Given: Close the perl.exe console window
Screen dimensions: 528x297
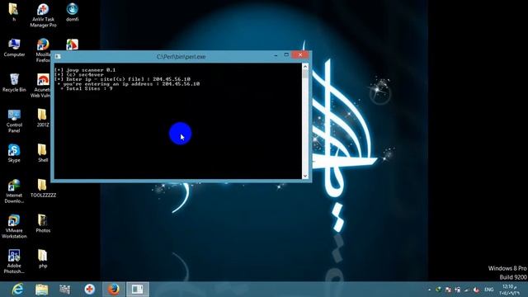Looking at the screenshot, I should (x=300, y=55).
